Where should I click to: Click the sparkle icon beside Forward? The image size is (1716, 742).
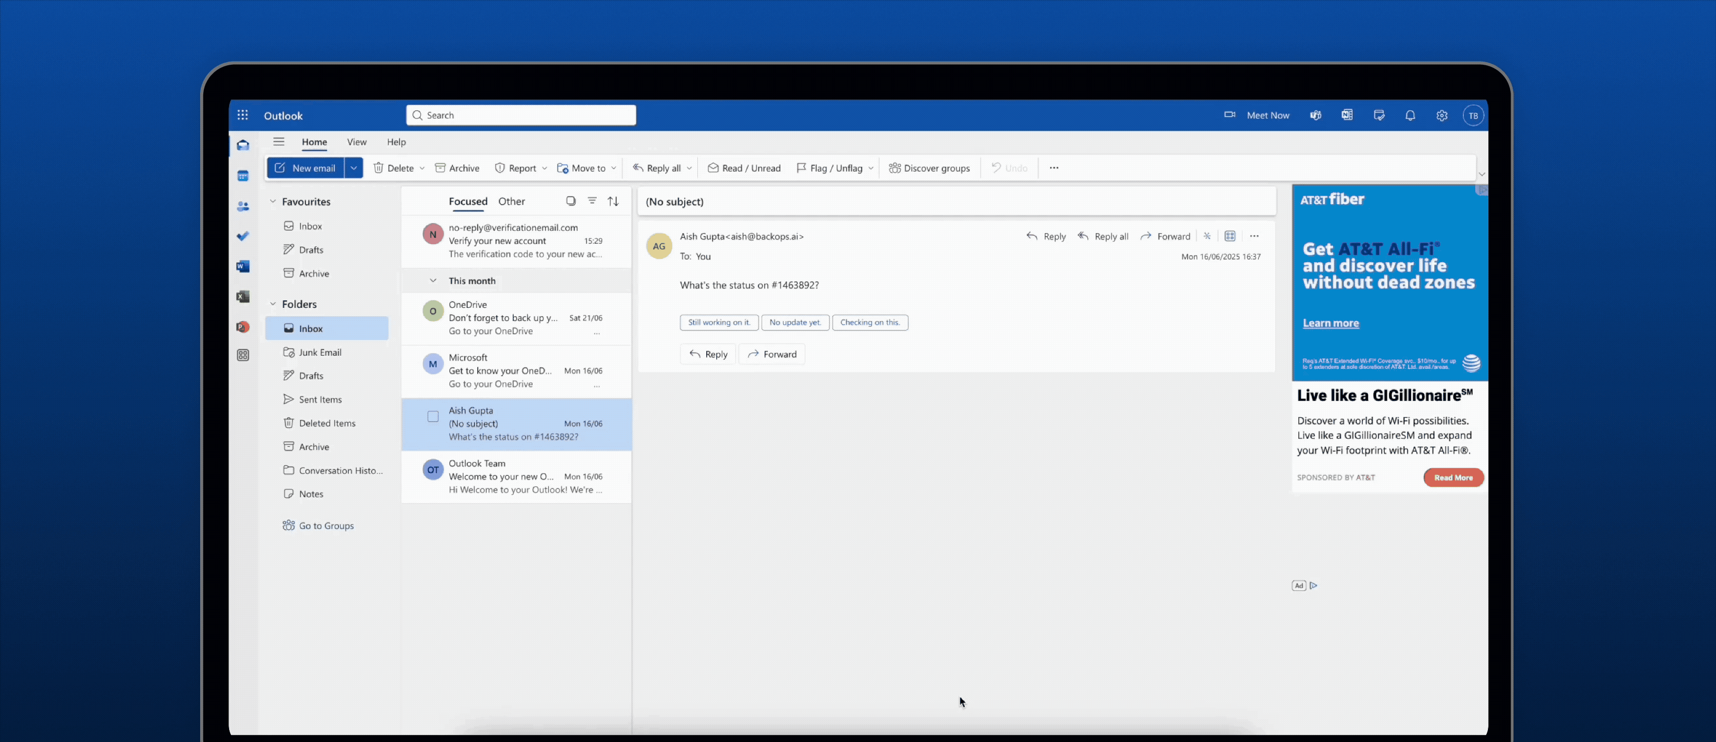(x=1207, y=236)
